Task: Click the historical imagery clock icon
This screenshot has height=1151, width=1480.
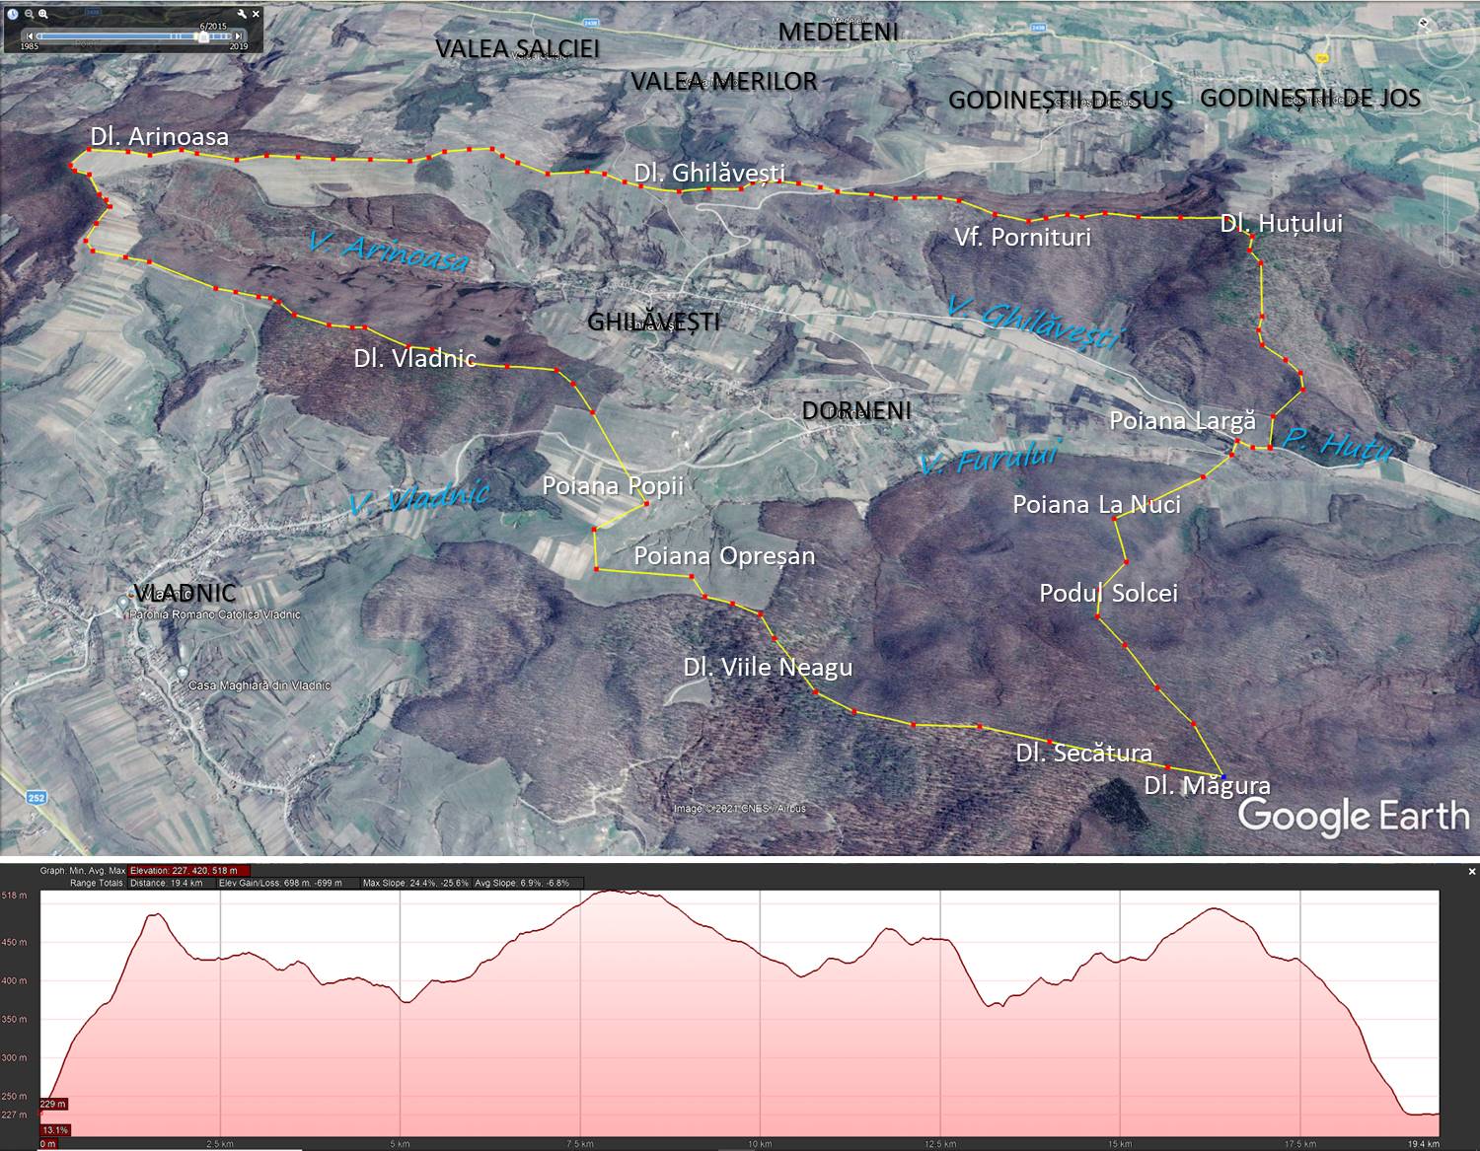Action: [13, 14]
